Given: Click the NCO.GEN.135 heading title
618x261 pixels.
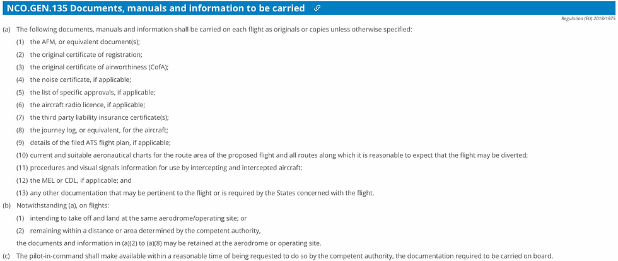Looking at the screenshot, I should click(156, 8).
